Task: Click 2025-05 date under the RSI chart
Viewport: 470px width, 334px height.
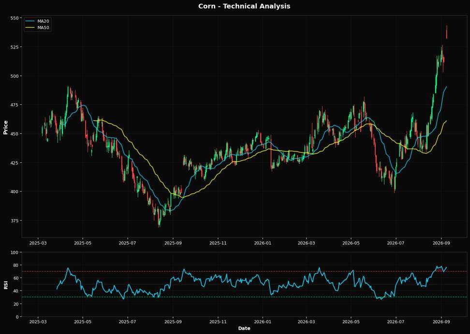Action: point(83,322)
